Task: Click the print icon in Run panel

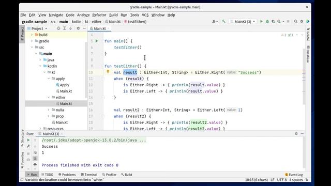Action: coord(35,164)
